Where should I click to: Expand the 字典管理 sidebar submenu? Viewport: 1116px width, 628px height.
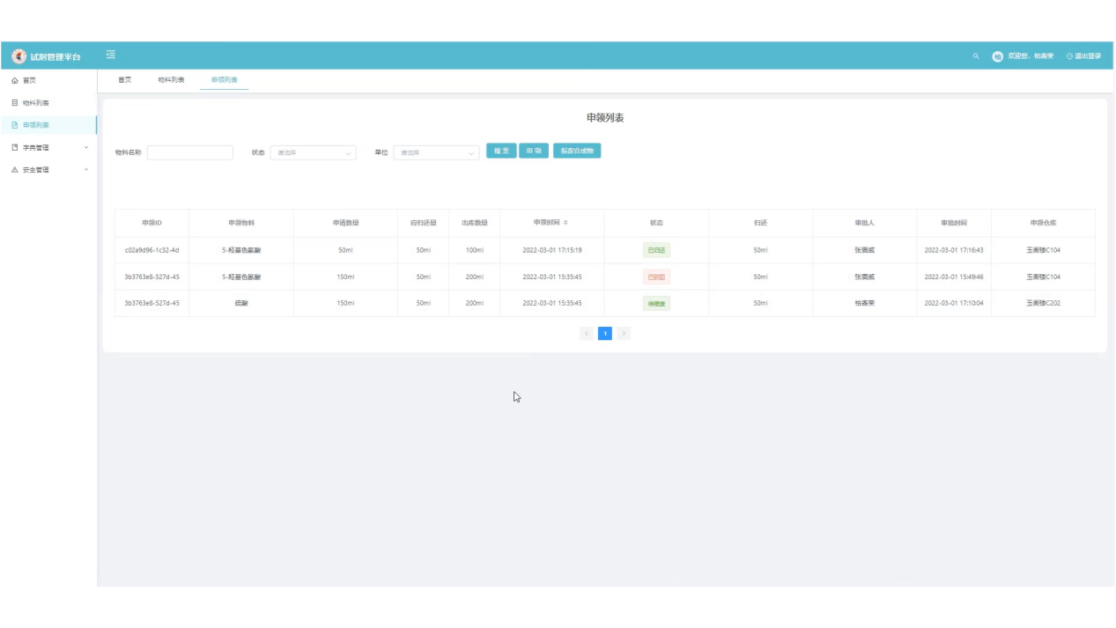85,147
